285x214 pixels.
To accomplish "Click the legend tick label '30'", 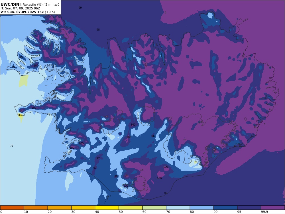I will pos(73,212).
